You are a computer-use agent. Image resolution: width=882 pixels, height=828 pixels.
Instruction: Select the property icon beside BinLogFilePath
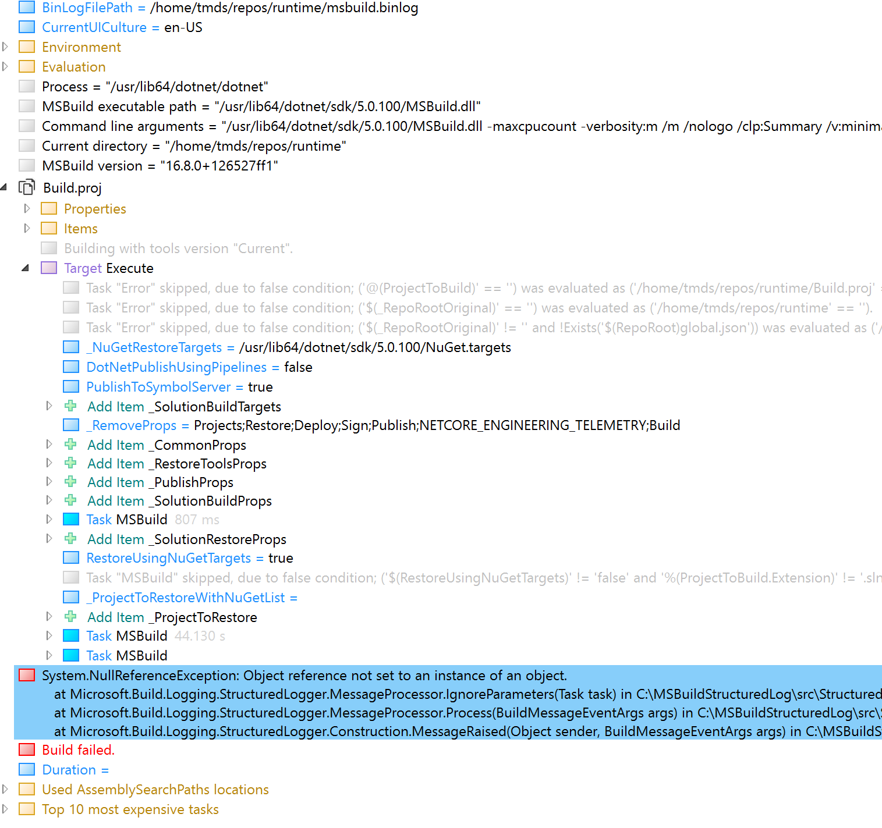pyautogui.click(x=27, y=7)
